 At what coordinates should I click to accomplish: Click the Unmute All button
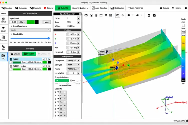tap(44, 54)
